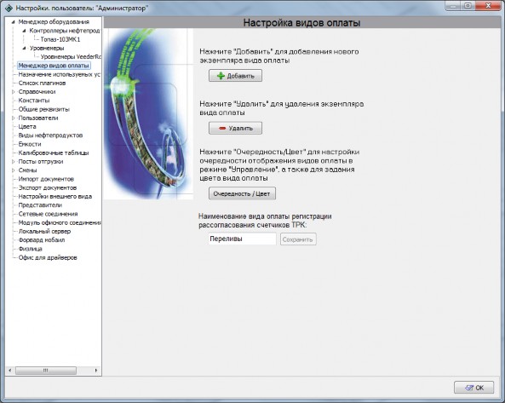Collapse the Контроллеры нефтепродуктов node arrow
Screen dimensions: 505x403
24,31
